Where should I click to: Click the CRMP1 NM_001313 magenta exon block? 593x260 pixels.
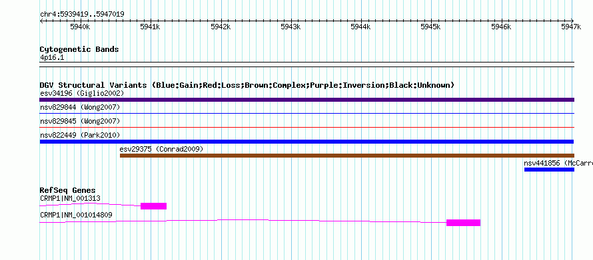coord(153,206)
